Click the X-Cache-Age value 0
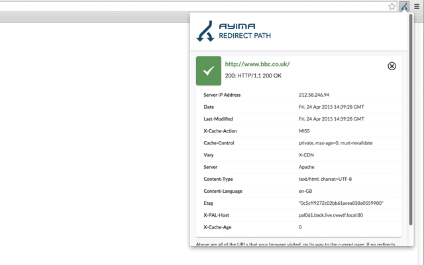 pos(300,227)
